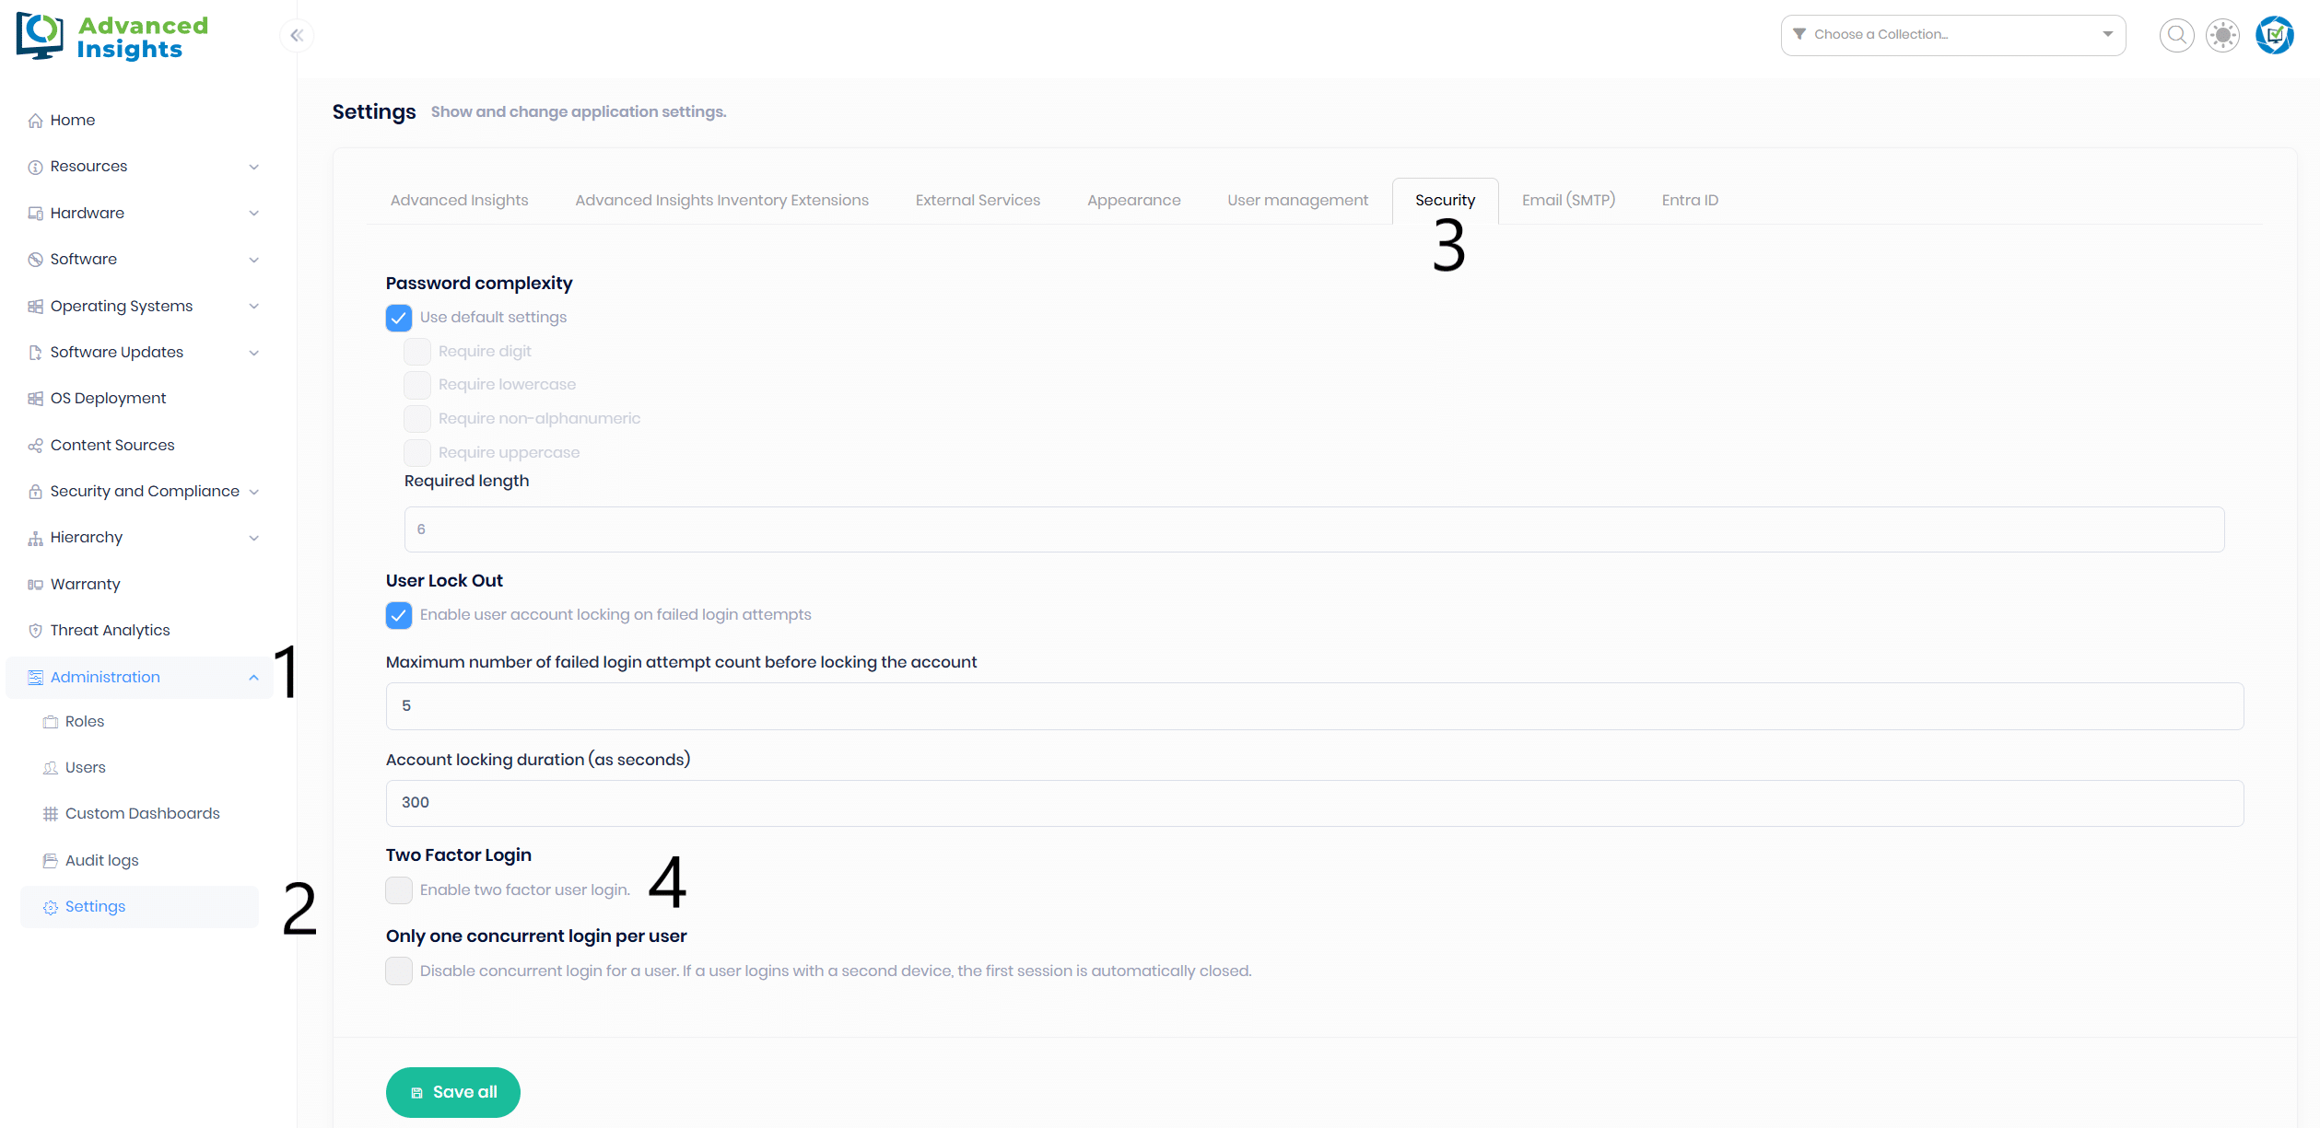Click the Audit logs icon
Screen dimensions: 2320x1128
coord(51,861)
